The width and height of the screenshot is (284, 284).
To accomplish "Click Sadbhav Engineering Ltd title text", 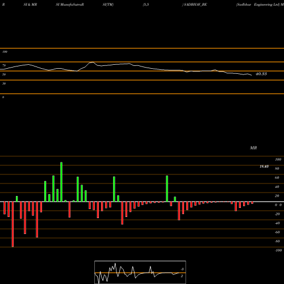I will (x=258, y=5).
